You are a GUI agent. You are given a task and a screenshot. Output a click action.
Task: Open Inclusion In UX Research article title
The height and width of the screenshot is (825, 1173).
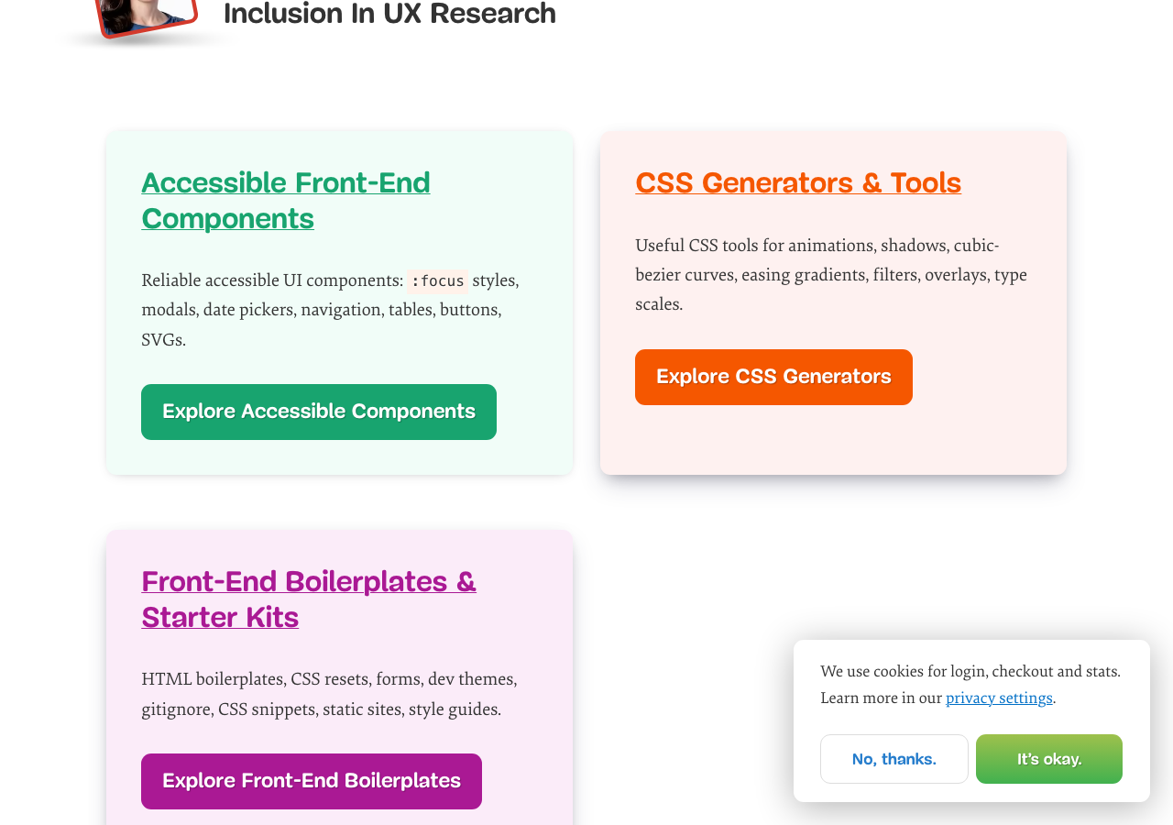pyautogui.click(x=389, y=14)
